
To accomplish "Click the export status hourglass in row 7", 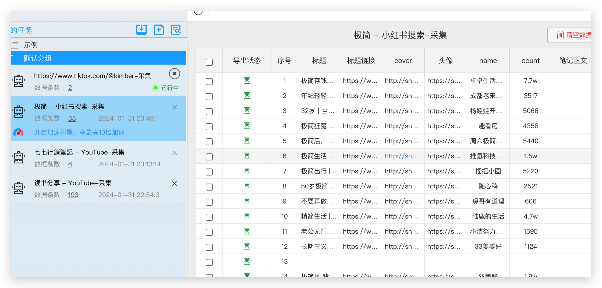I will coord(247,171).
